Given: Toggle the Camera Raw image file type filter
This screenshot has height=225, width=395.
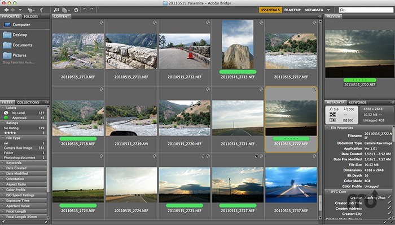Looking at the screenshot, I should click(24, 148).
